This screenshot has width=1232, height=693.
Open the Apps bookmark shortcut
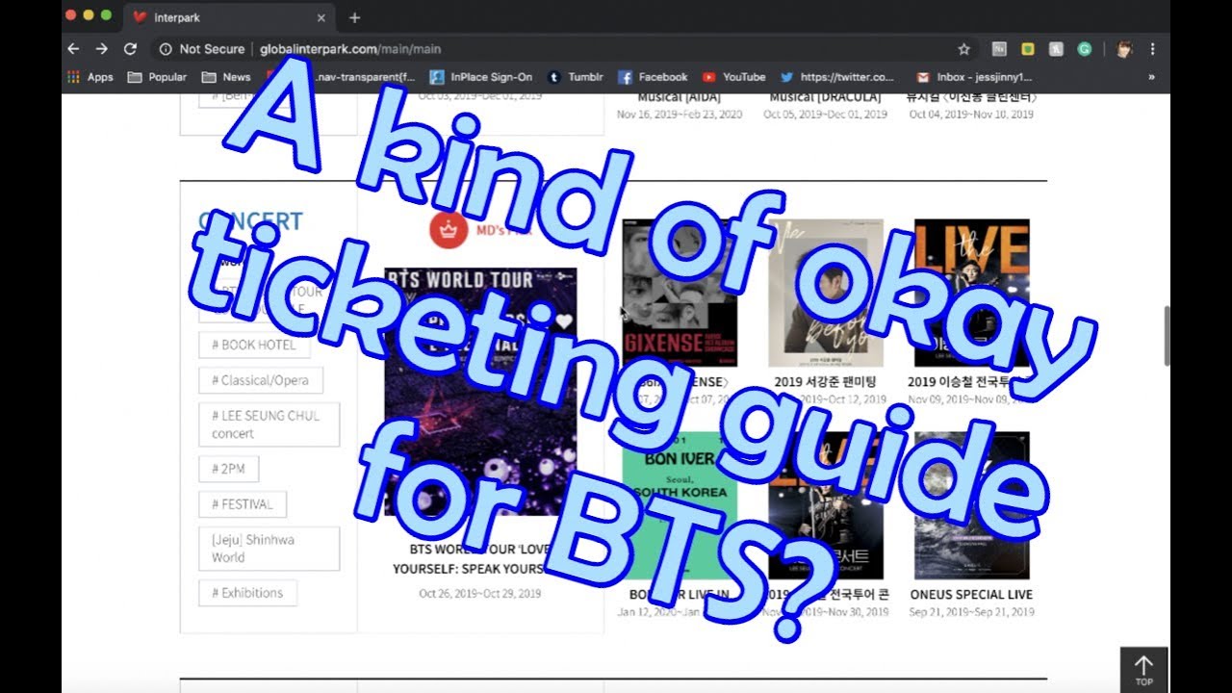coord(90,77)
